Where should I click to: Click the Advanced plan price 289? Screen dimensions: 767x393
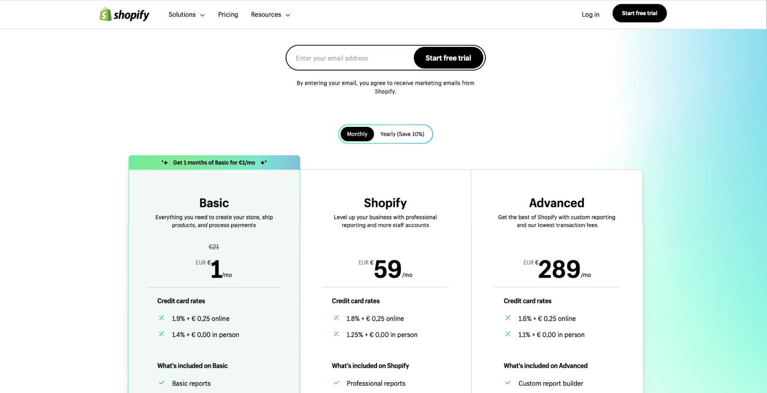[x=559, y=269]
